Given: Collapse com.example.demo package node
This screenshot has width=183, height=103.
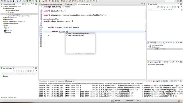Looking at the screenshot, I should click(x=5, y=10).
